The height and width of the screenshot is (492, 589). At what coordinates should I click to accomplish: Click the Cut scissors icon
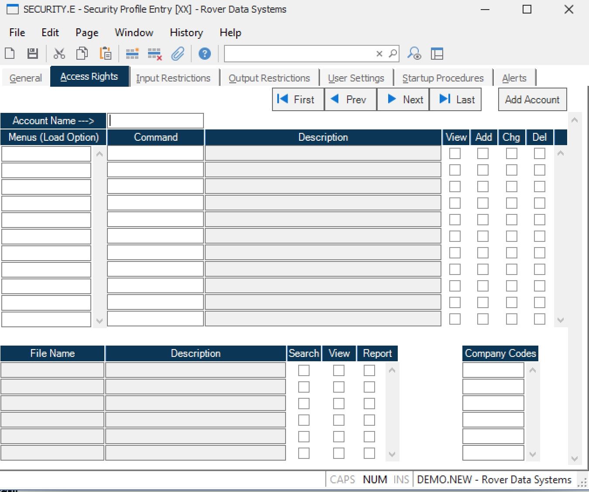(x=59, y=54)
